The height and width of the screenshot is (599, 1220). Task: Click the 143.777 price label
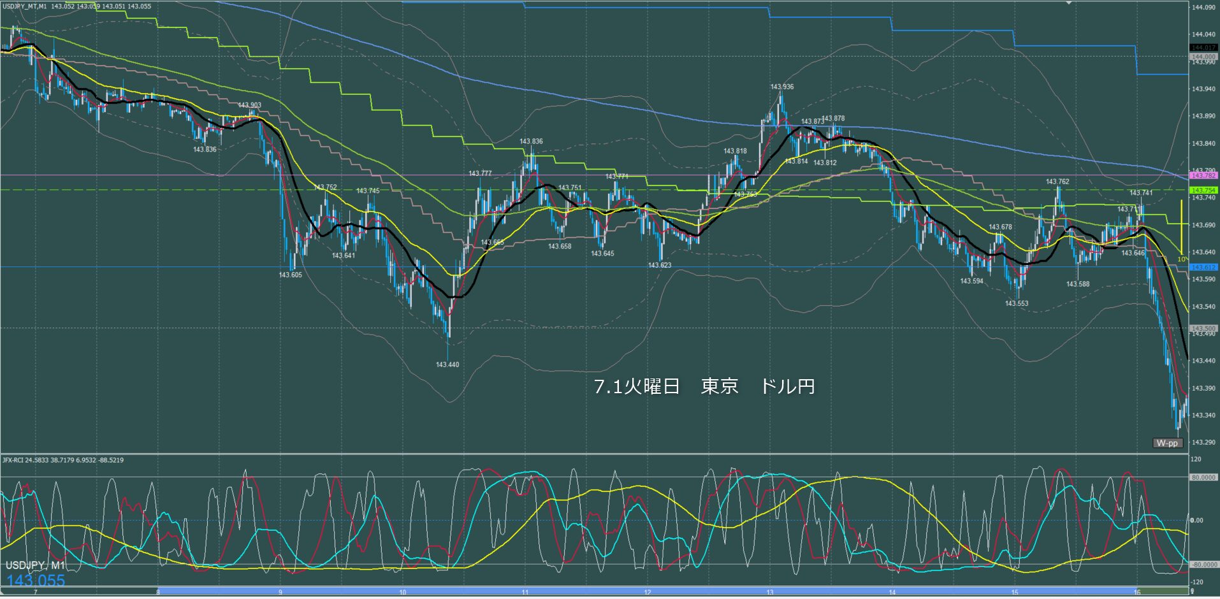[480, 173]
